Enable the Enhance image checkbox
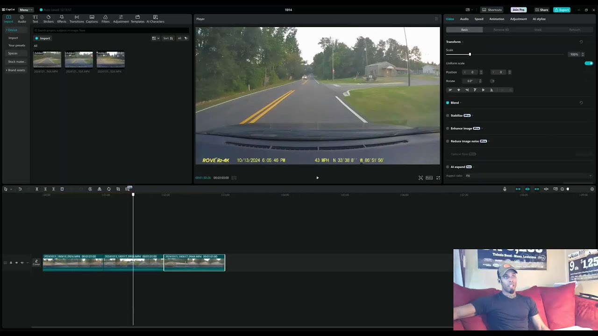Screen dimensions: 598x336 tap(448, 128)
